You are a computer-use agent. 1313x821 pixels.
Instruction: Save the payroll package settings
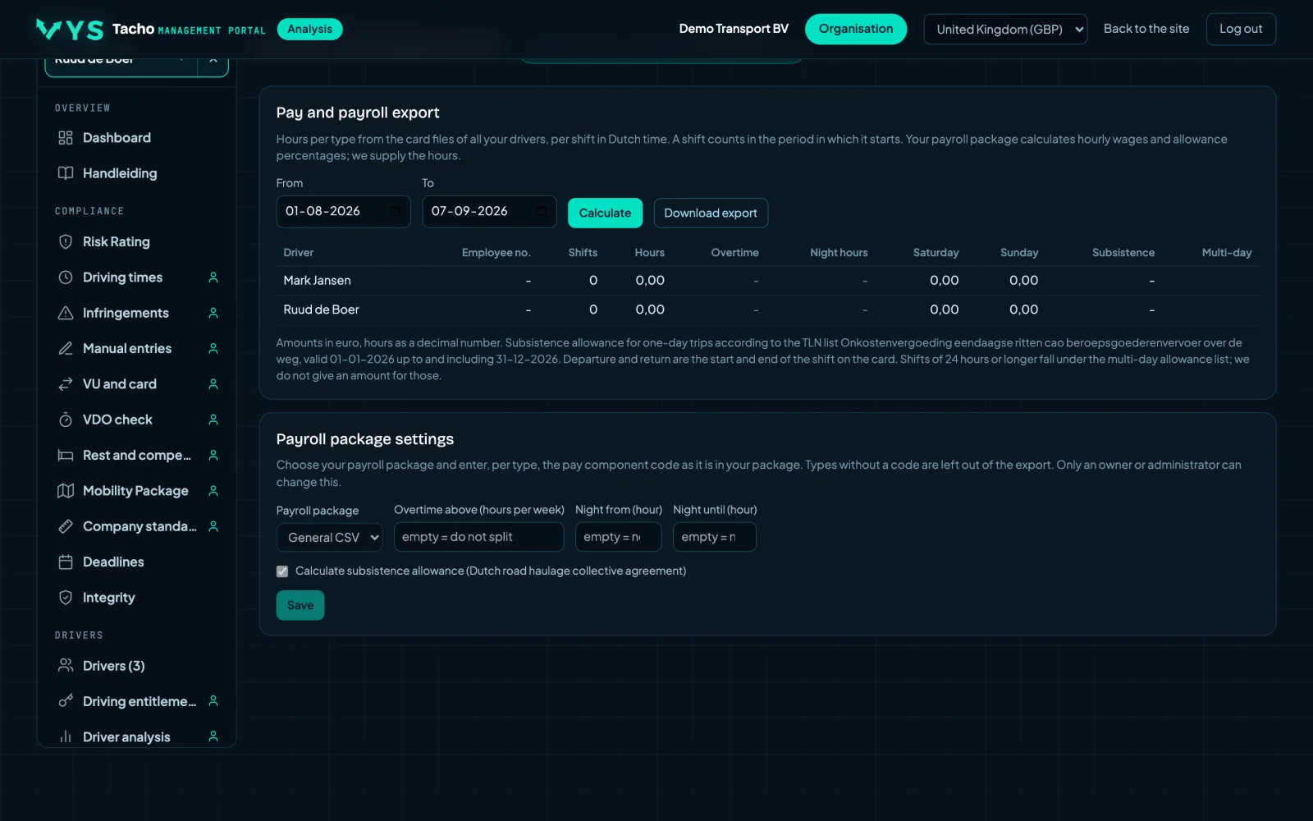(300, 605)
